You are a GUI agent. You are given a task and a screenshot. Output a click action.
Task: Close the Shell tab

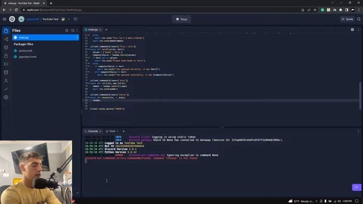click(117, 131)
